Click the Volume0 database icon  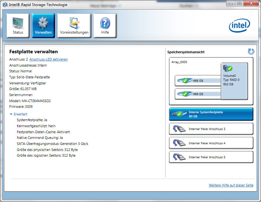point(228,68)
